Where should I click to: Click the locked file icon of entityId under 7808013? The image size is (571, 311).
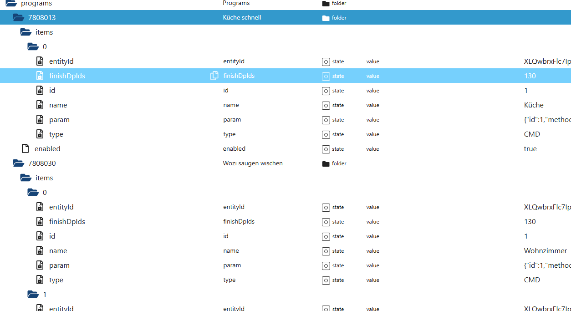coord(40,61)
